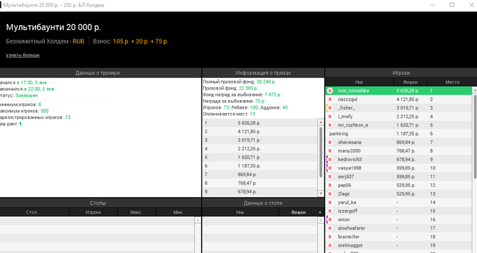Screen dimensions: 477x253
Task: Sort tables by 'Стол' column header
Action: [34, 212]
